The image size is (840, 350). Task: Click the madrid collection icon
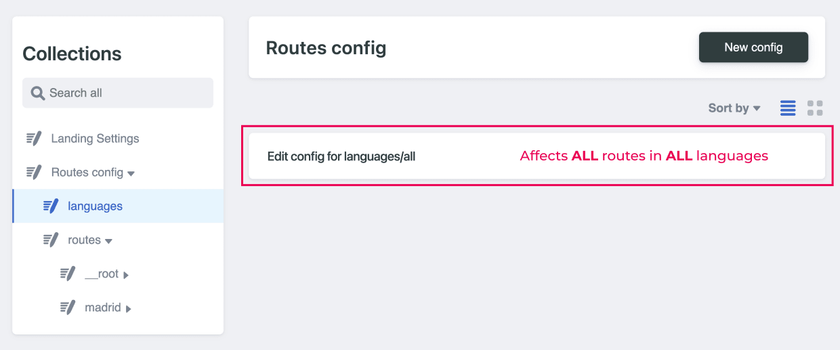(x=68, y=307)
